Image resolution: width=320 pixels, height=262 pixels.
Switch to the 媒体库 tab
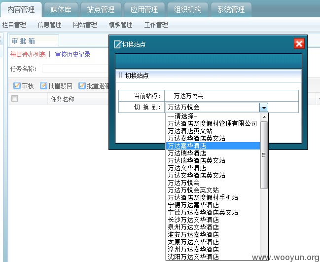[61, 9]
